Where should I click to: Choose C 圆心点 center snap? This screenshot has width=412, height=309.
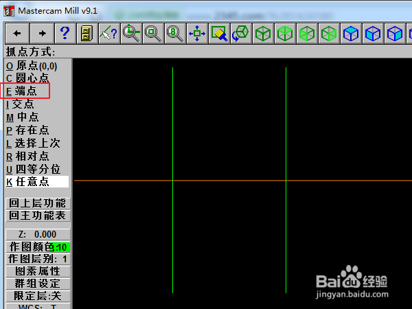tap(27, 78)
